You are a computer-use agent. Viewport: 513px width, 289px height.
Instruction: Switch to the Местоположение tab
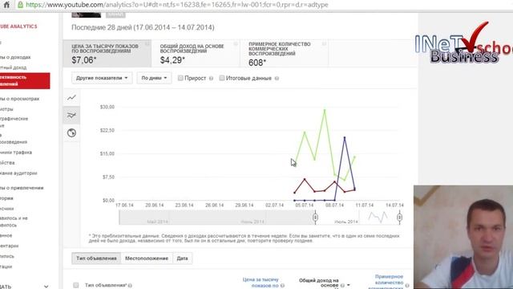coord(147,258)
